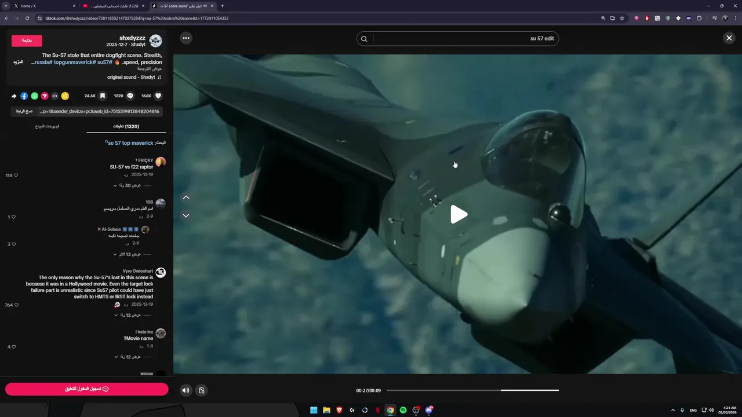
Task: Go to the previous video with the up chevron
Action: point(186,197)
